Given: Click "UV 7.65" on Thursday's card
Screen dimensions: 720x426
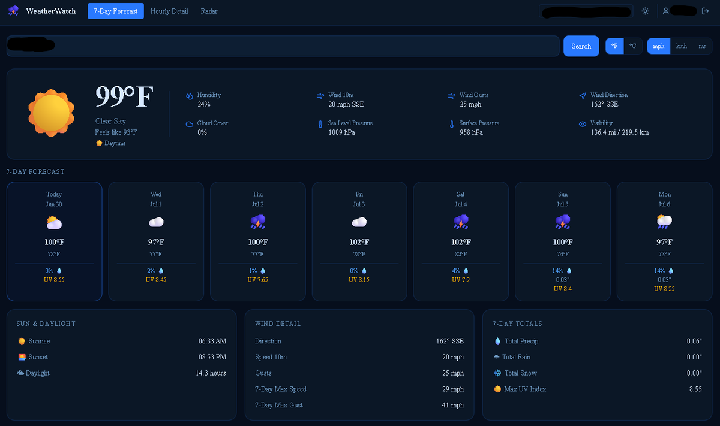Looking at the screenshot, I should pyautogui.click(x=258, y=280).
